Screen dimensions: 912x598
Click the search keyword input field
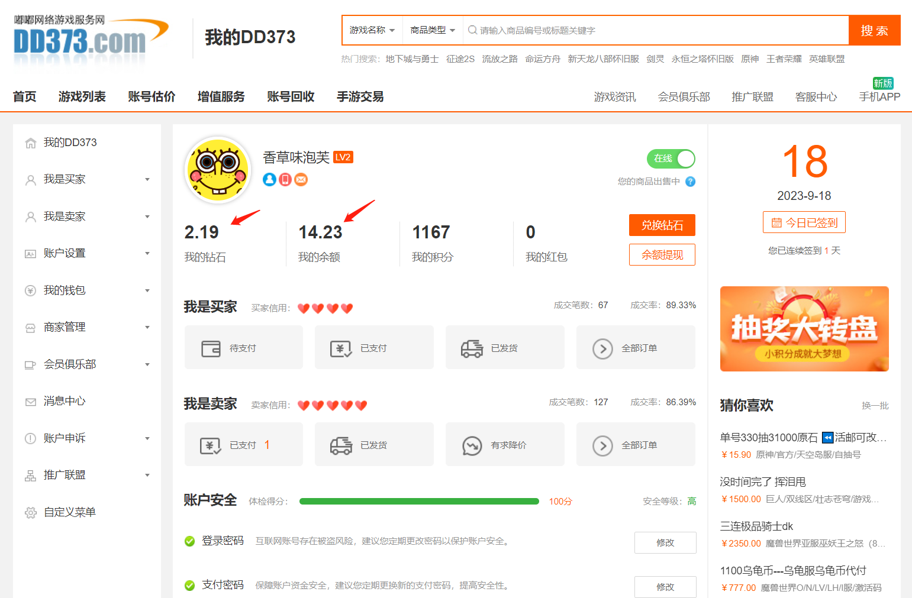pos(657,30)
